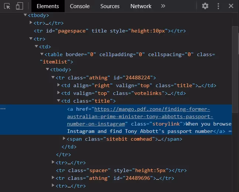Click the "itemlist" class value

[55, 62]
